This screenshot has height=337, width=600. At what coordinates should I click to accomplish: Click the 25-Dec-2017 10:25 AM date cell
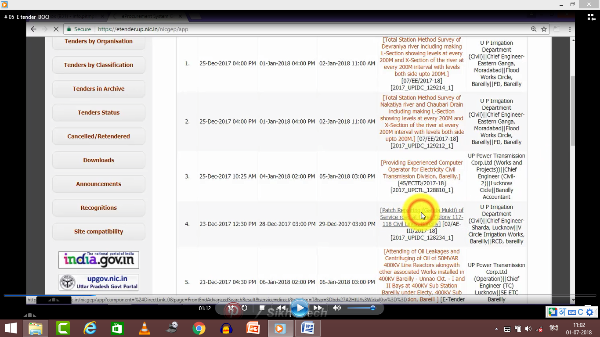tap(228, 176)
